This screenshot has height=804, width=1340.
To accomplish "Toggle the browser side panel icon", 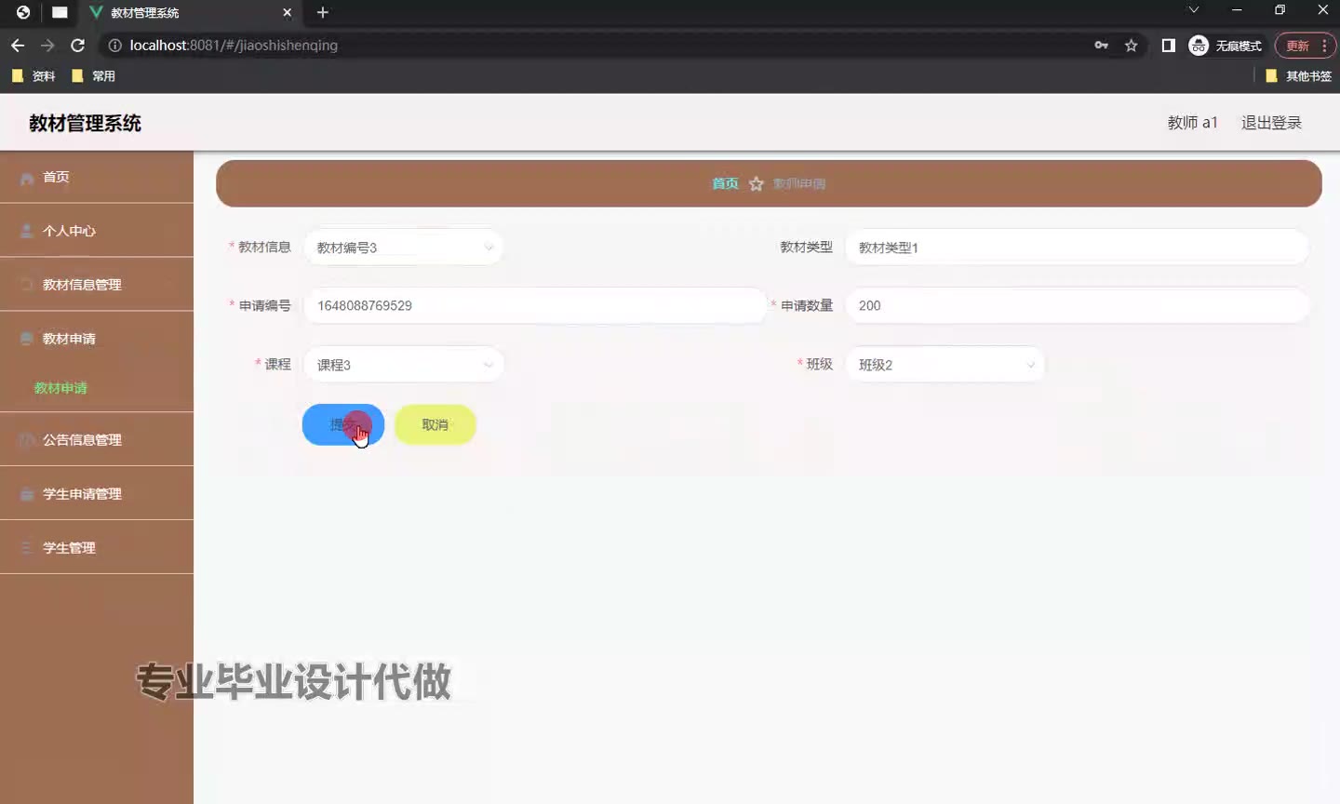I will tap(1169, 46).
